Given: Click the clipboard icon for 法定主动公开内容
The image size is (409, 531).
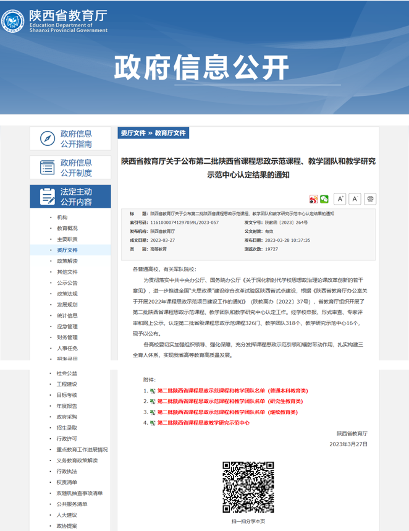Looking at the screenshot, I should point(47,197).
